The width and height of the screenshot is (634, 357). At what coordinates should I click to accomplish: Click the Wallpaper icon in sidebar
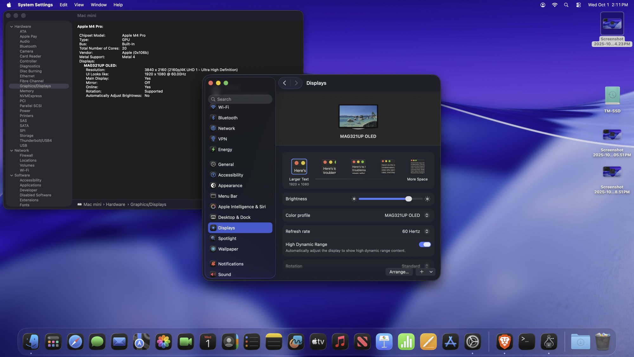coord(213,249)
